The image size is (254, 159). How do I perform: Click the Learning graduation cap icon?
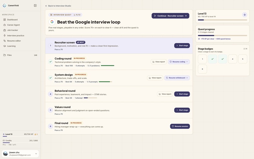(x=4, y=46)
